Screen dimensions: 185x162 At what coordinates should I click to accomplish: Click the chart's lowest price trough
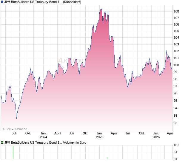click(x=16, y=118)
